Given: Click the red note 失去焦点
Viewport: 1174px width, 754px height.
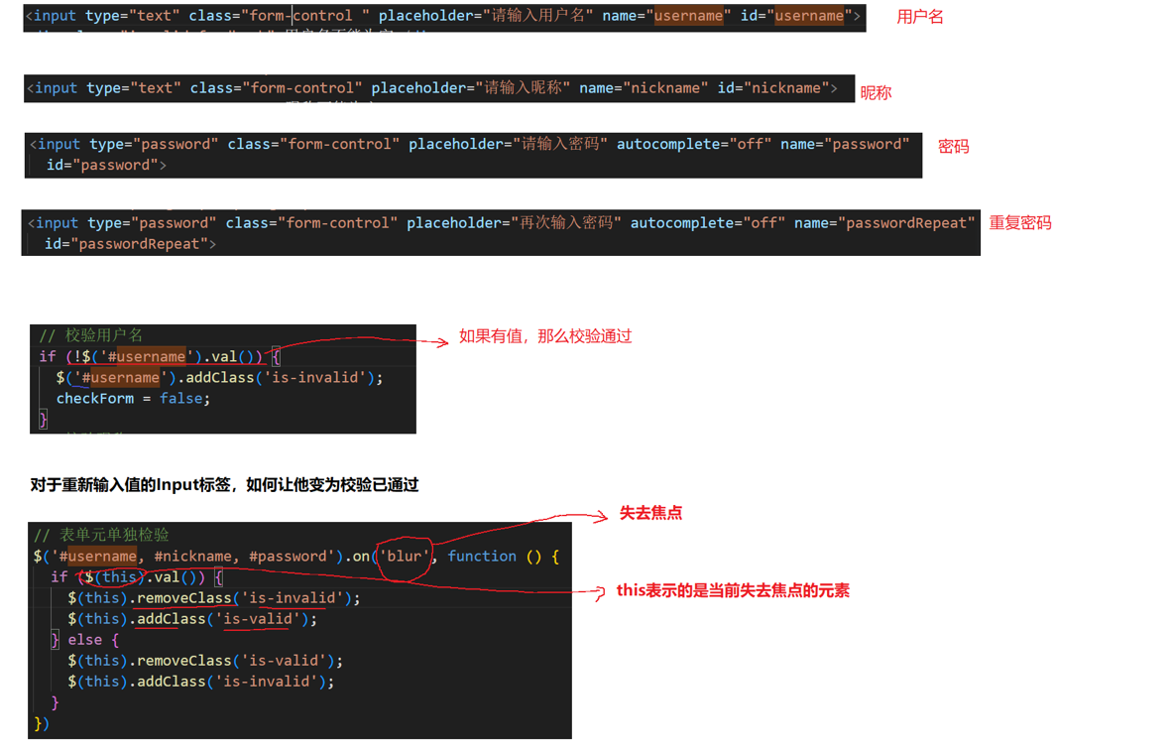Looking at the screenshot, I should point(650,513).
